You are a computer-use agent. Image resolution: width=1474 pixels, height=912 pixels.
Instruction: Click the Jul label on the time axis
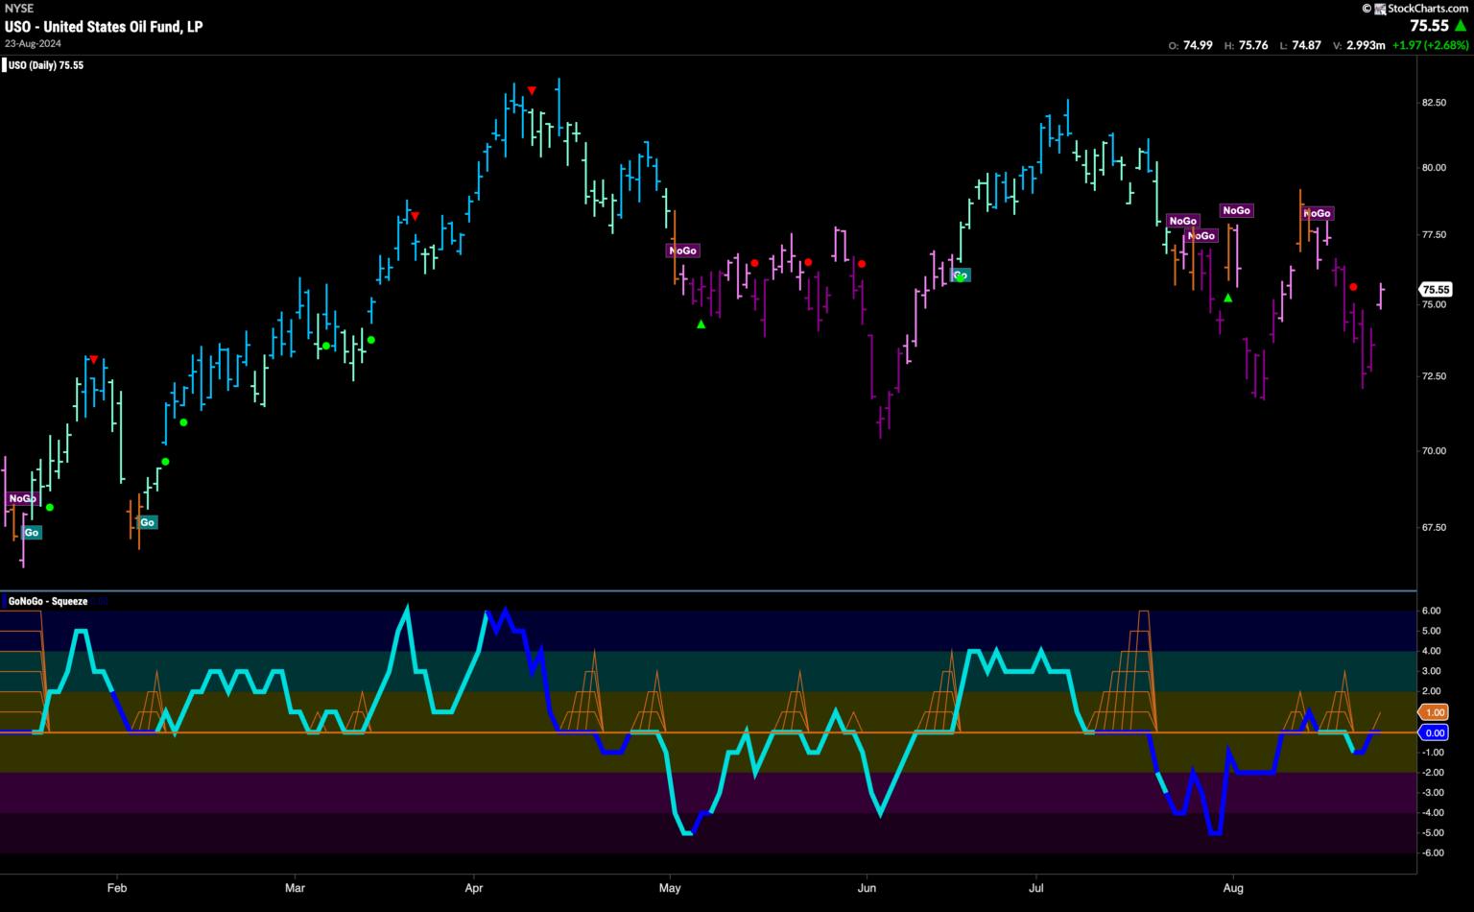point(1036,888)
